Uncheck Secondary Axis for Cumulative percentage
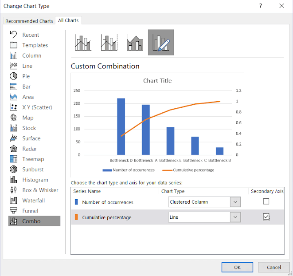Viewport: 293px width, 276px height. [266, 217]
